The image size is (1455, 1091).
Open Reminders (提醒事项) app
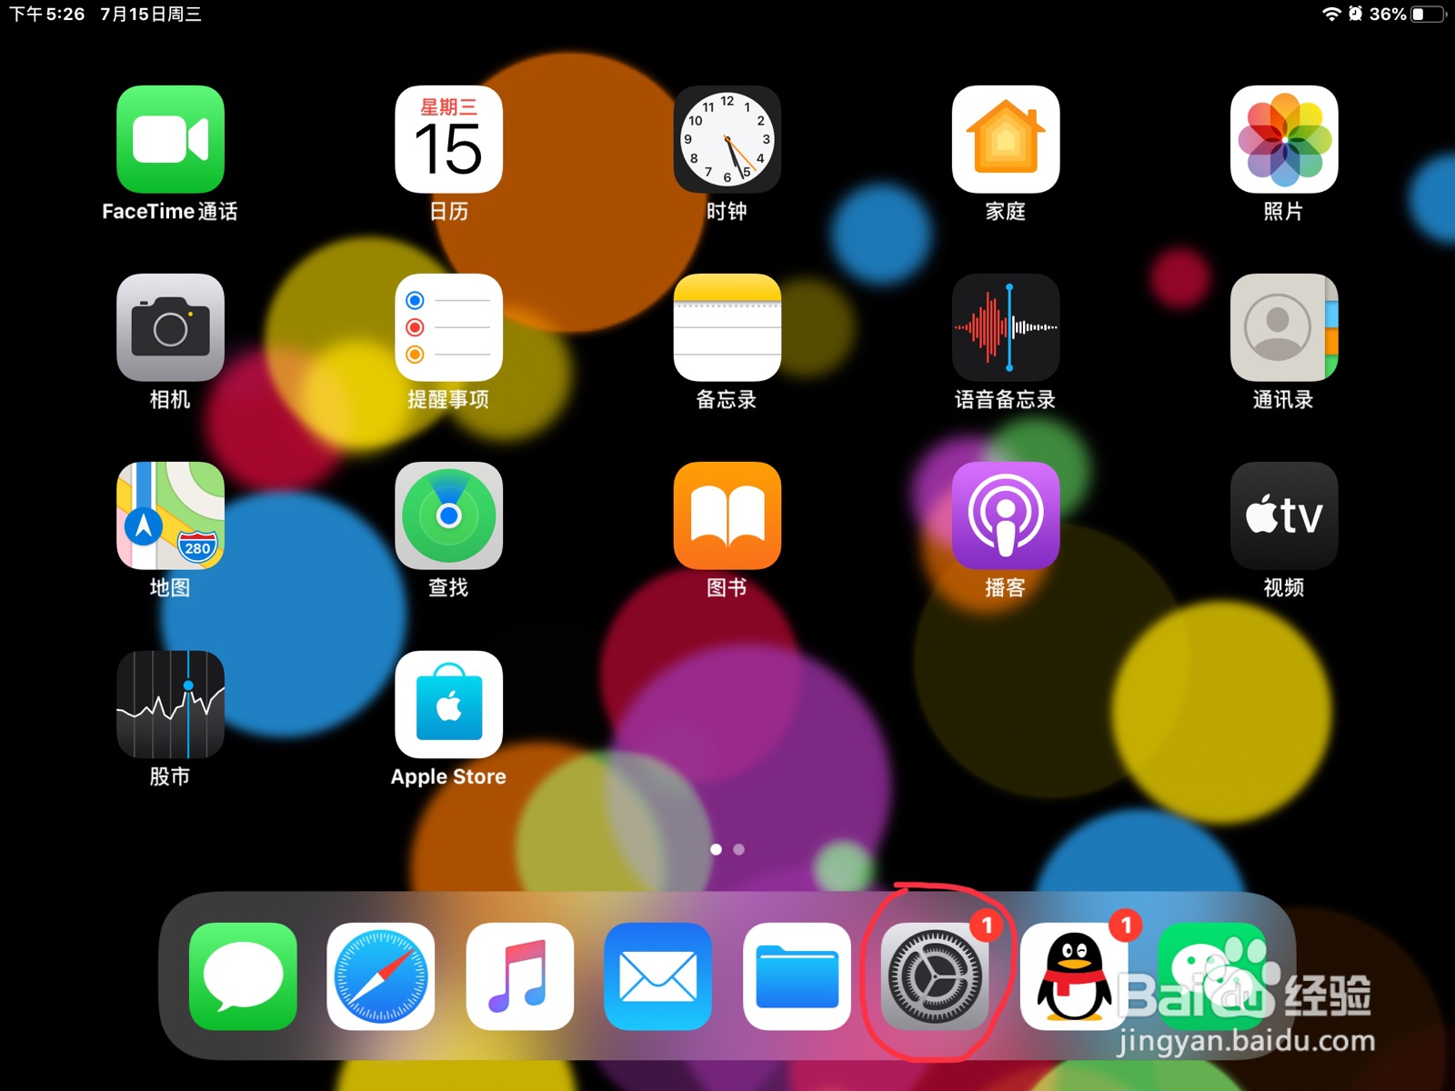click(x=448, y=327)
